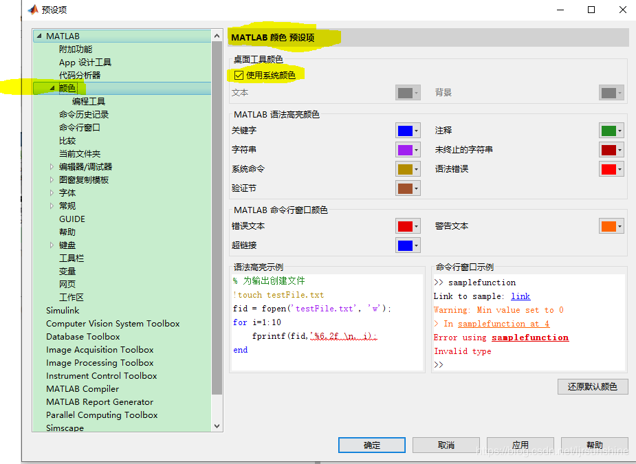Open the 系统命令 color dropdown
The width and height of the screenshot is (636, 464).
pyautogui.click(x=408, y=169)
